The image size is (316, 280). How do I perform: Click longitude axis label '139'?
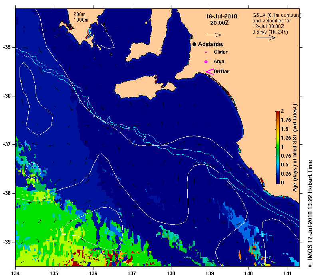210,274
